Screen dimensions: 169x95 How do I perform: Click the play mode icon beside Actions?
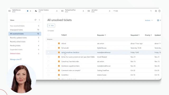(x=158, y=20)
